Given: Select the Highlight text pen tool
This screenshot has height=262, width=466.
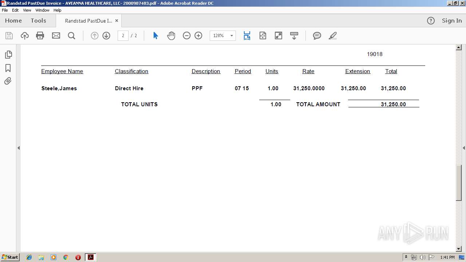Looking at the screenshot, I should [x=333, y=36].
